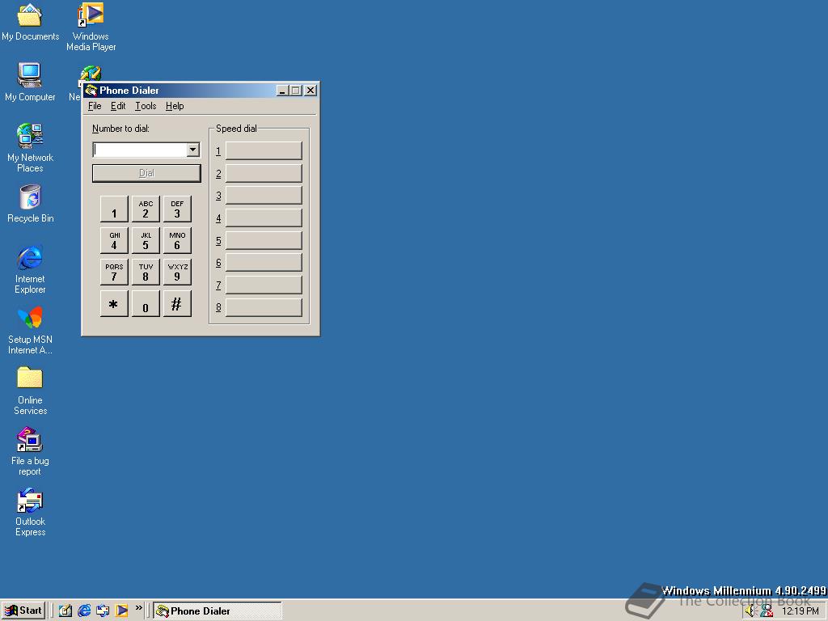Open My Documents desktop icon

[30, 21]
